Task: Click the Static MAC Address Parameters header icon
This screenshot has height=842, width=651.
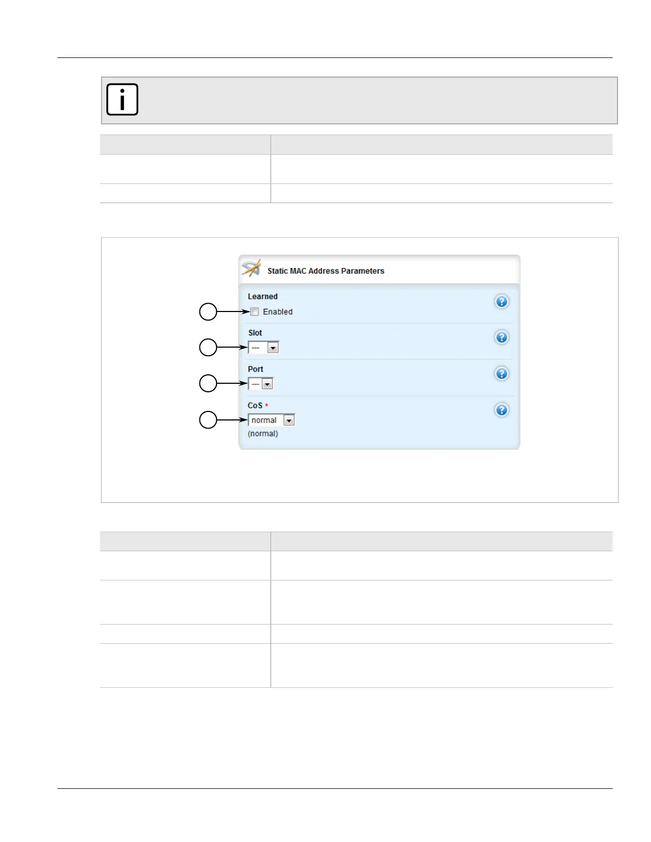Action: pos(252,268)
